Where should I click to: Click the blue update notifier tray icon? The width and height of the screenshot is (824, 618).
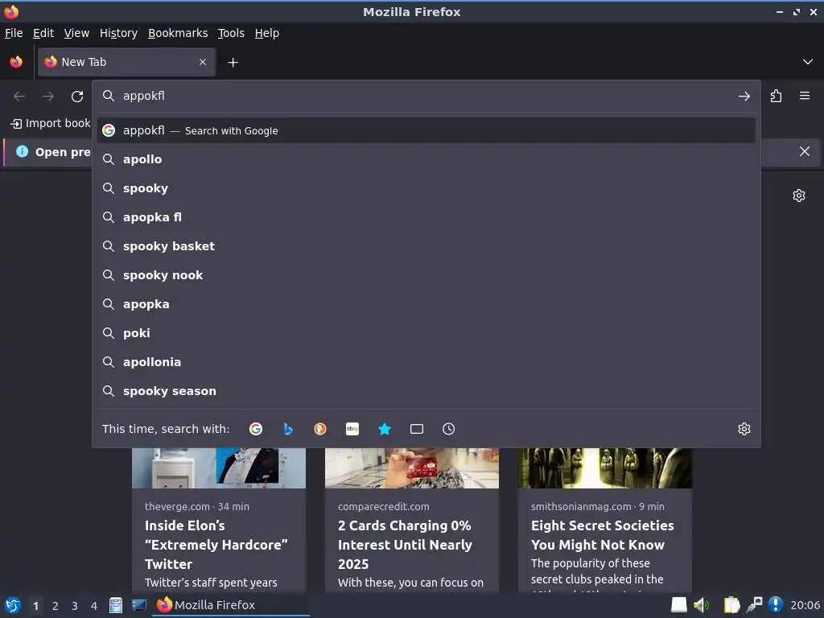pyautogui.click(x=776, y=605)
